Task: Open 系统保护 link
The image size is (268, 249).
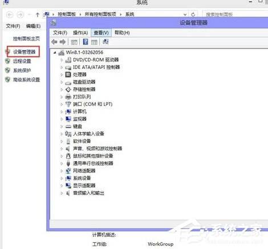Action: click(x=22, y=71)
